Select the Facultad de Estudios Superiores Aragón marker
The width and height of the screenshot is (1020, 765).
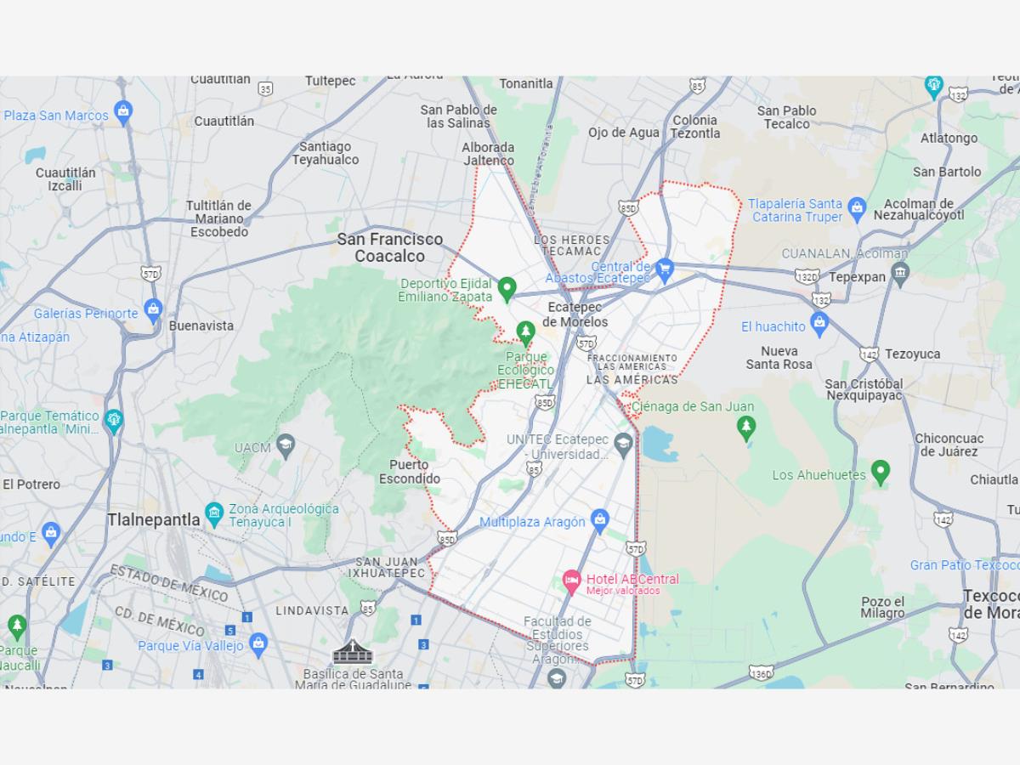(x=556, y=677)
